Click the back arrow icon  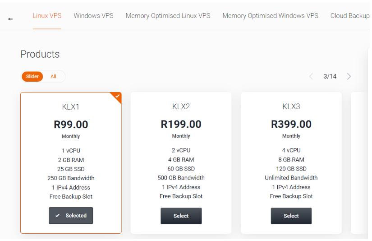tap(10, 19)
